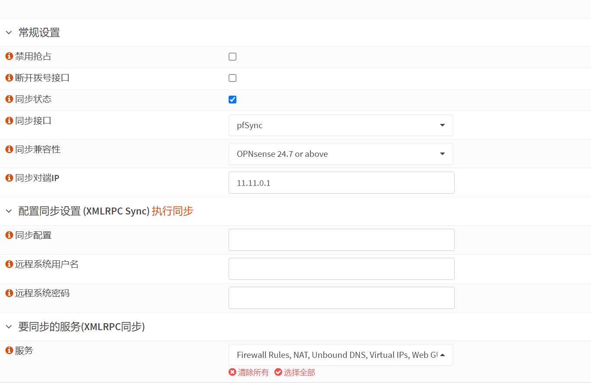Open help icon for 同步兼容性

point(9,149)
